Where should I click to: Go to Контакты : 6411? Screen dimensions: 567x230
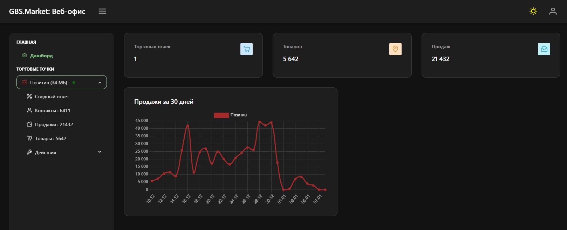point(53,110)
